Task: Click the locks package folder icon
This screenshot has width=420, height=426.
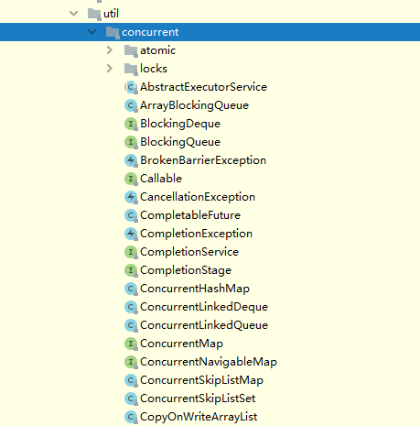Action: 131,69
